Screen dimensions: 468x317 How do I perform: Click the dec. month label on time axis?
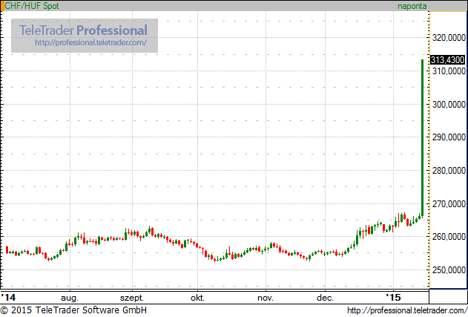click(x=325, y=298)
